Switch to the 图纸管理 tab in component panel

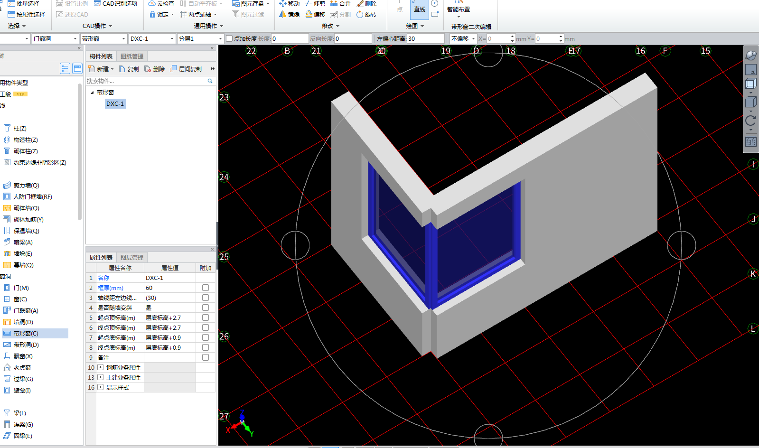pos(132,56)
